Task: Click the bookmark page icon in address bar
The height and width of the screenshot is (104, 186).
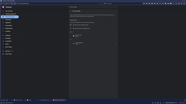Action: pos(101,3)
